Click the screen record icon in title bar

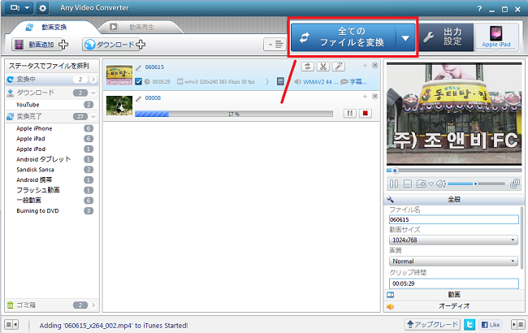[15, 8]
